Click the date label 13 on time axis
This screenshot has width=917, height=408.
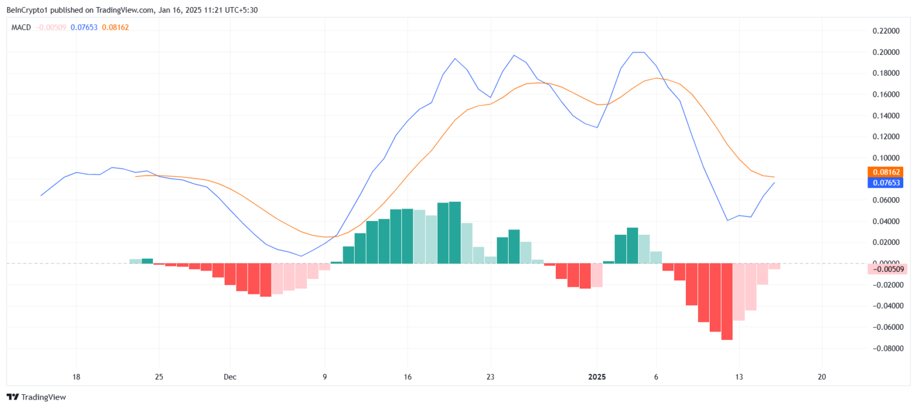[738, 377]
